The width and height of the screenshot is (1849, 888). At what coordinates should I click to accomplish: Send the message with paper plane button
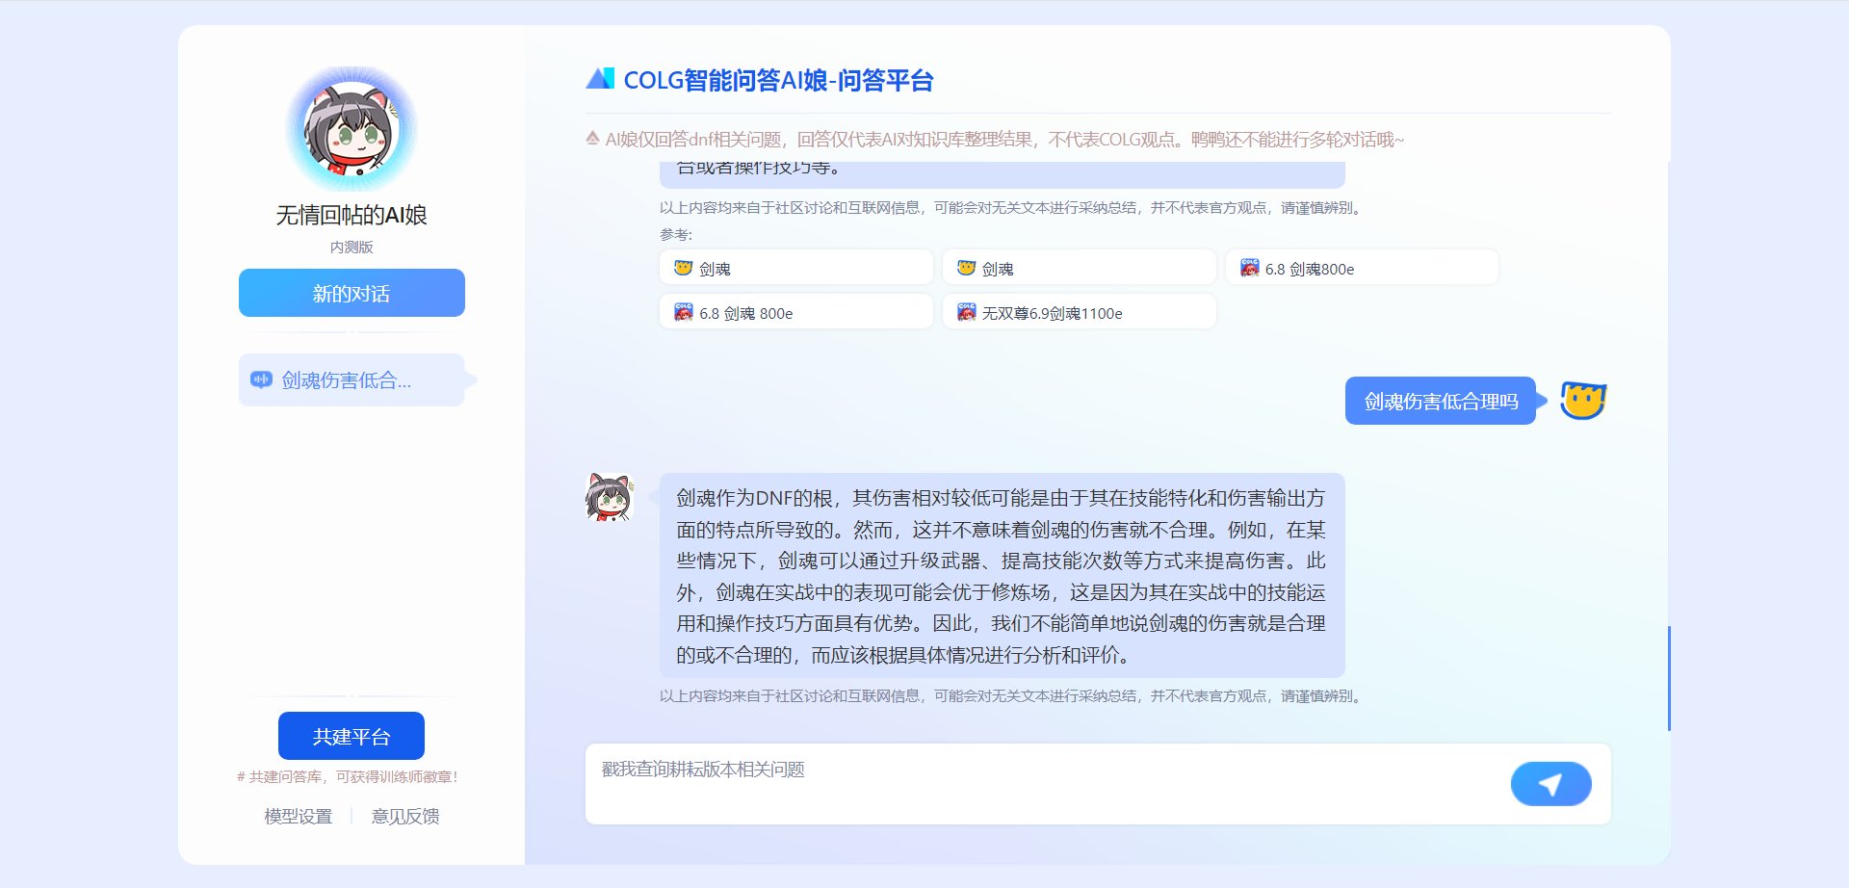point(1550,784)
